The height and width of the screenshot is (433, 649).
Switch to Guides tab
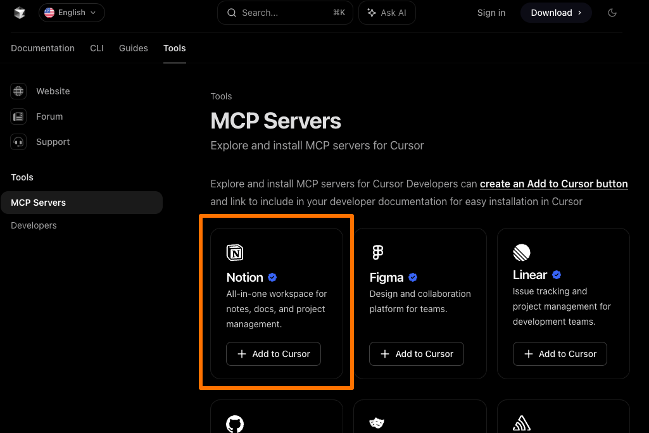pos(133,48)
